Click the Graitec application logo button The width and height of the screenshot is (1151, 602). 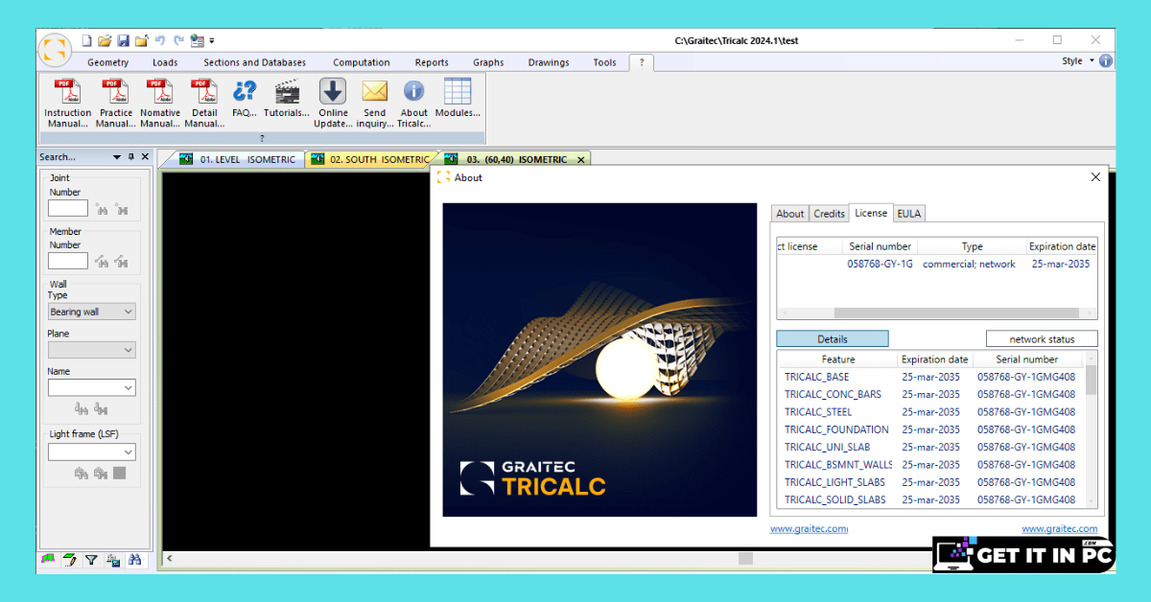[56, 50]
